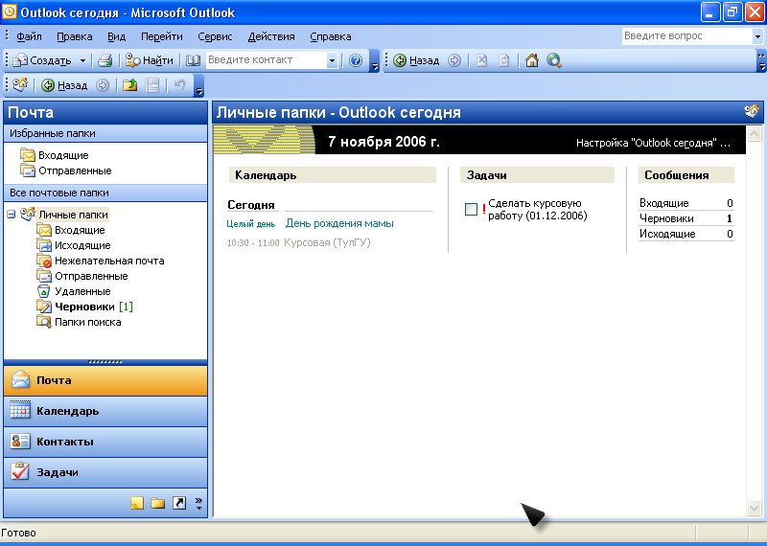Open the Вид menu
767x546 pixels.
[x=116, y=36]
